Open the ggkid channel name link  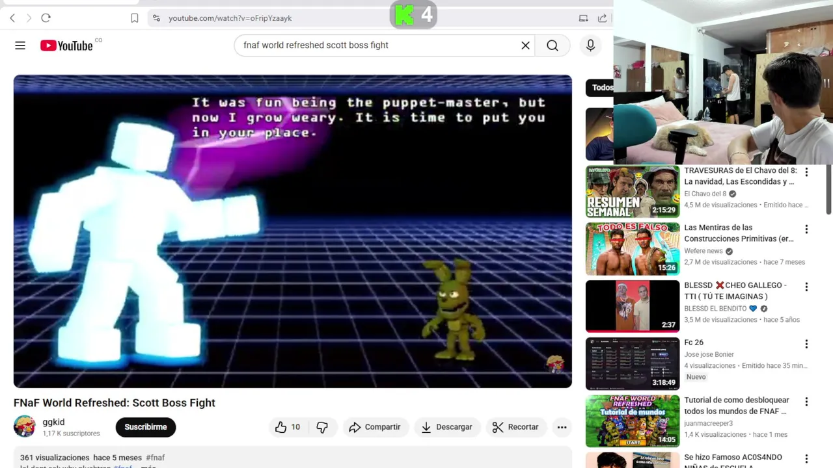pos(53,422)
